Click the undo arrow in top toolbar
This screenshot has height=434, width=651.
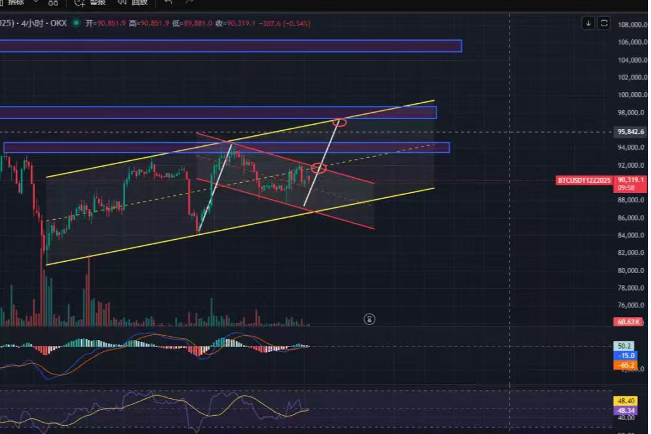(167, 3)
